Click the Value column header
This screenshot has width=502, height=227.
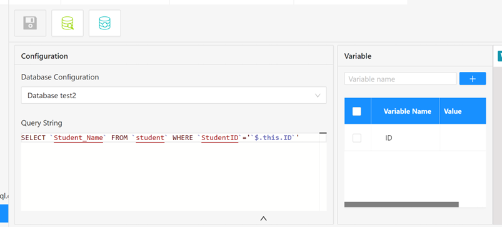tap(463, 111)
